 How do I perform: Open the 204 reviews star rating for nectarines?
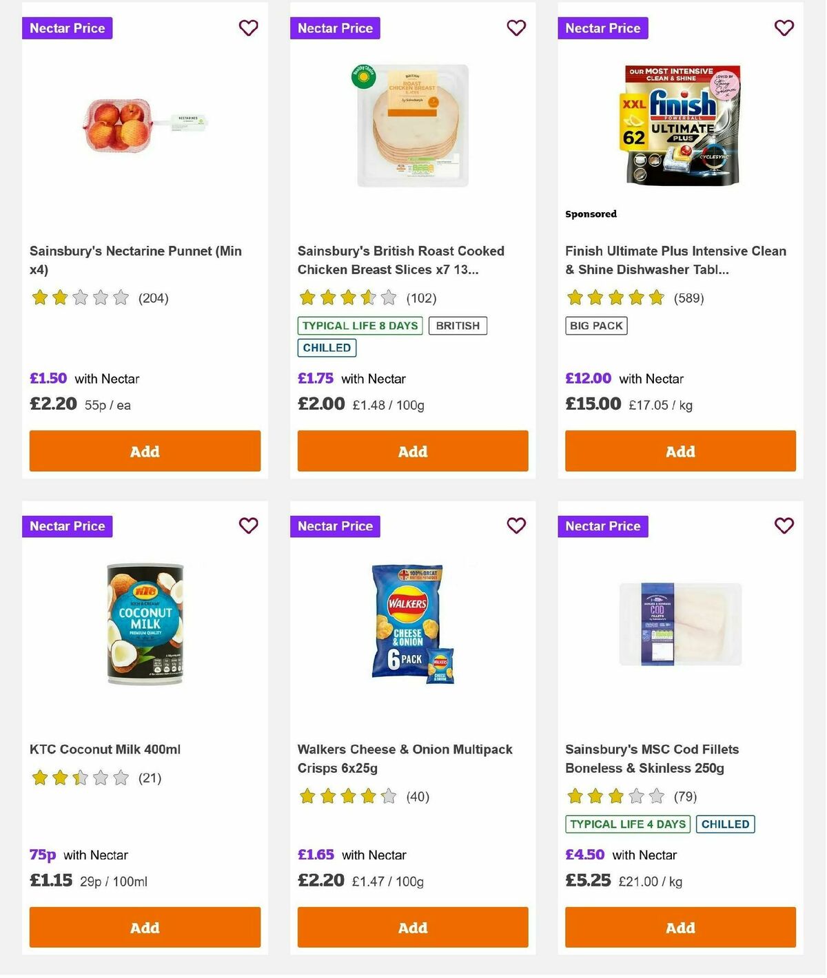79,298
